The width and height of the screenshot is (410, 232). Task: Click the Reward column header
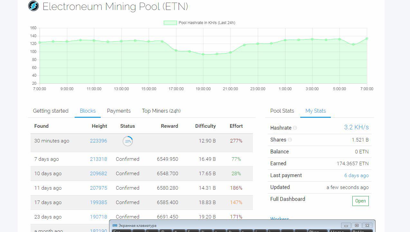pos(170,126)
